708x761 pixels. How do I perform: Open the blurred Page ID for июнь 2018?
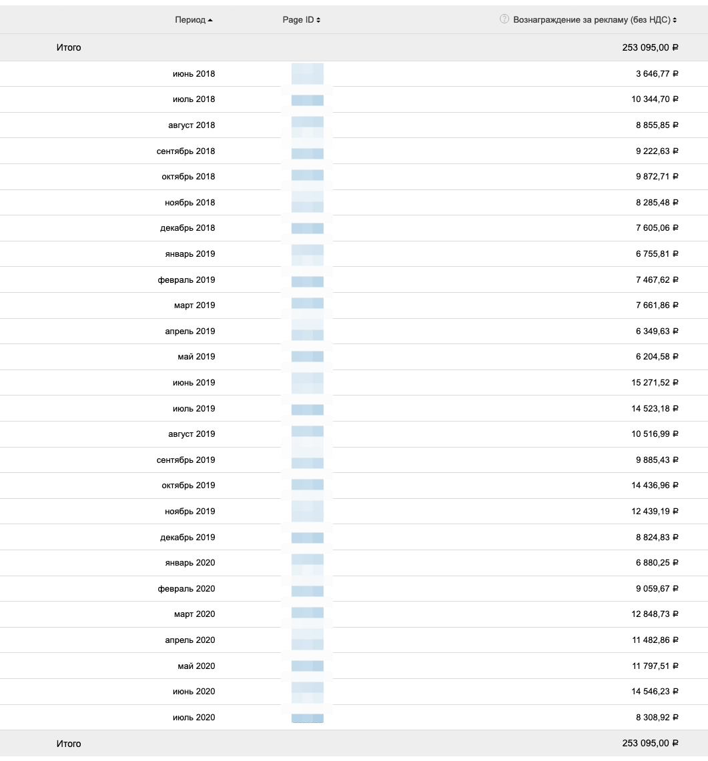pos(308,74)
